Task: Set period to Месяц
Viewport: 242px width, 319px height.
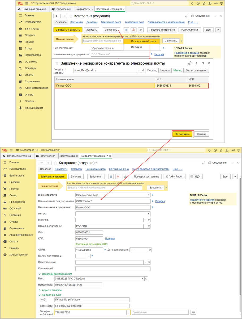Action: 177,70
